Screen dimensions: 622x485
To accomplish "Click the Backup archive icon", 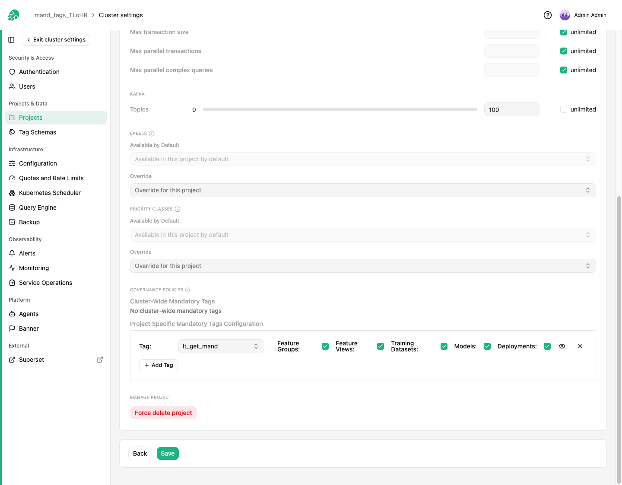I will 12,222.
